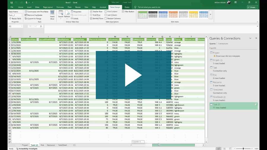
Task: Select the yellow table style swatch
Action: click(193, 15)
